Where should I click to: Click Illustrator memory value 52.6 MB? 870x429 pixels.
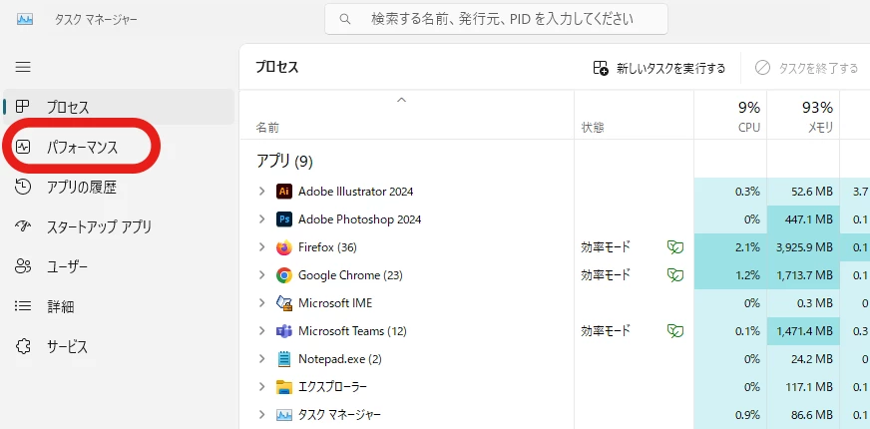pos(813,192)
